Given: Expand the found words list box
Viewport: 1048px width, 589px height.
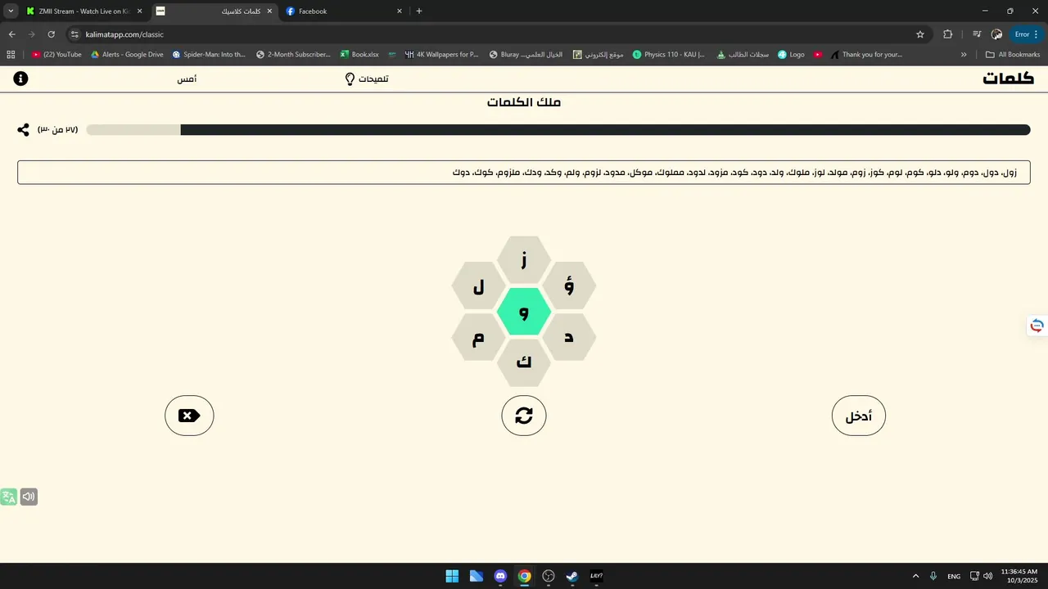Looking at the screenshot, I should point(524,173).
